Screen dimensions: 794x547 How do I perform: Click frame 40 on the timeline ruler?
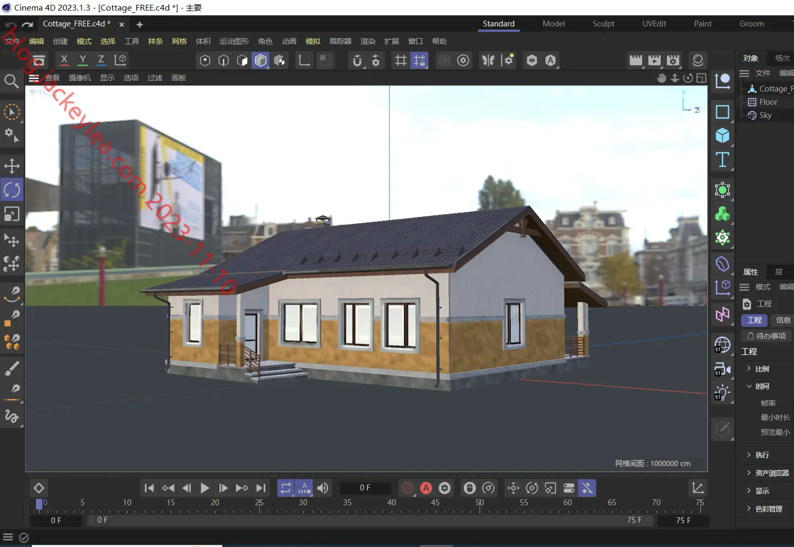tap(392, 503)
